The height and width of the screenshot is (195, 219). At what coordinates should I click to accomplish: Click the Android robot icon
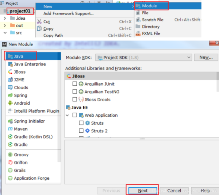10,103
